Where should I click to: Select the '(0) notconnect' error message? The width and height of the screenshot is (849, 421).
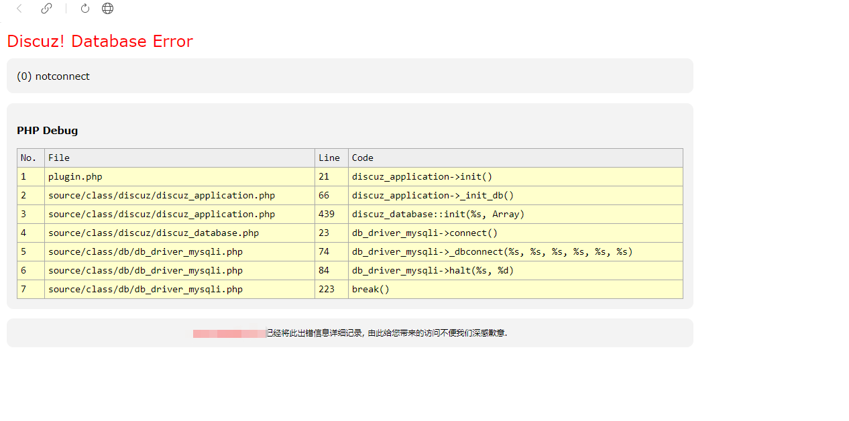[x=54, y=76]
